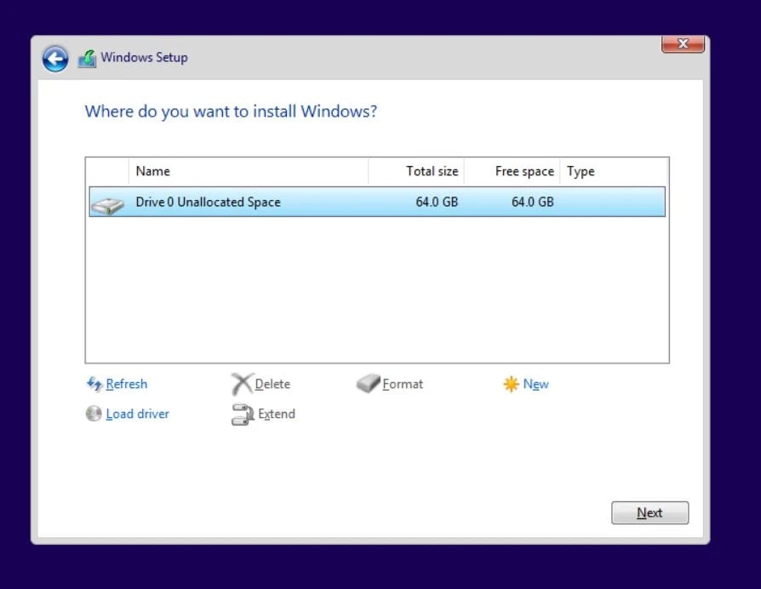Click the Format drive icon
761x589 pixels.
(x=369, y=384)
